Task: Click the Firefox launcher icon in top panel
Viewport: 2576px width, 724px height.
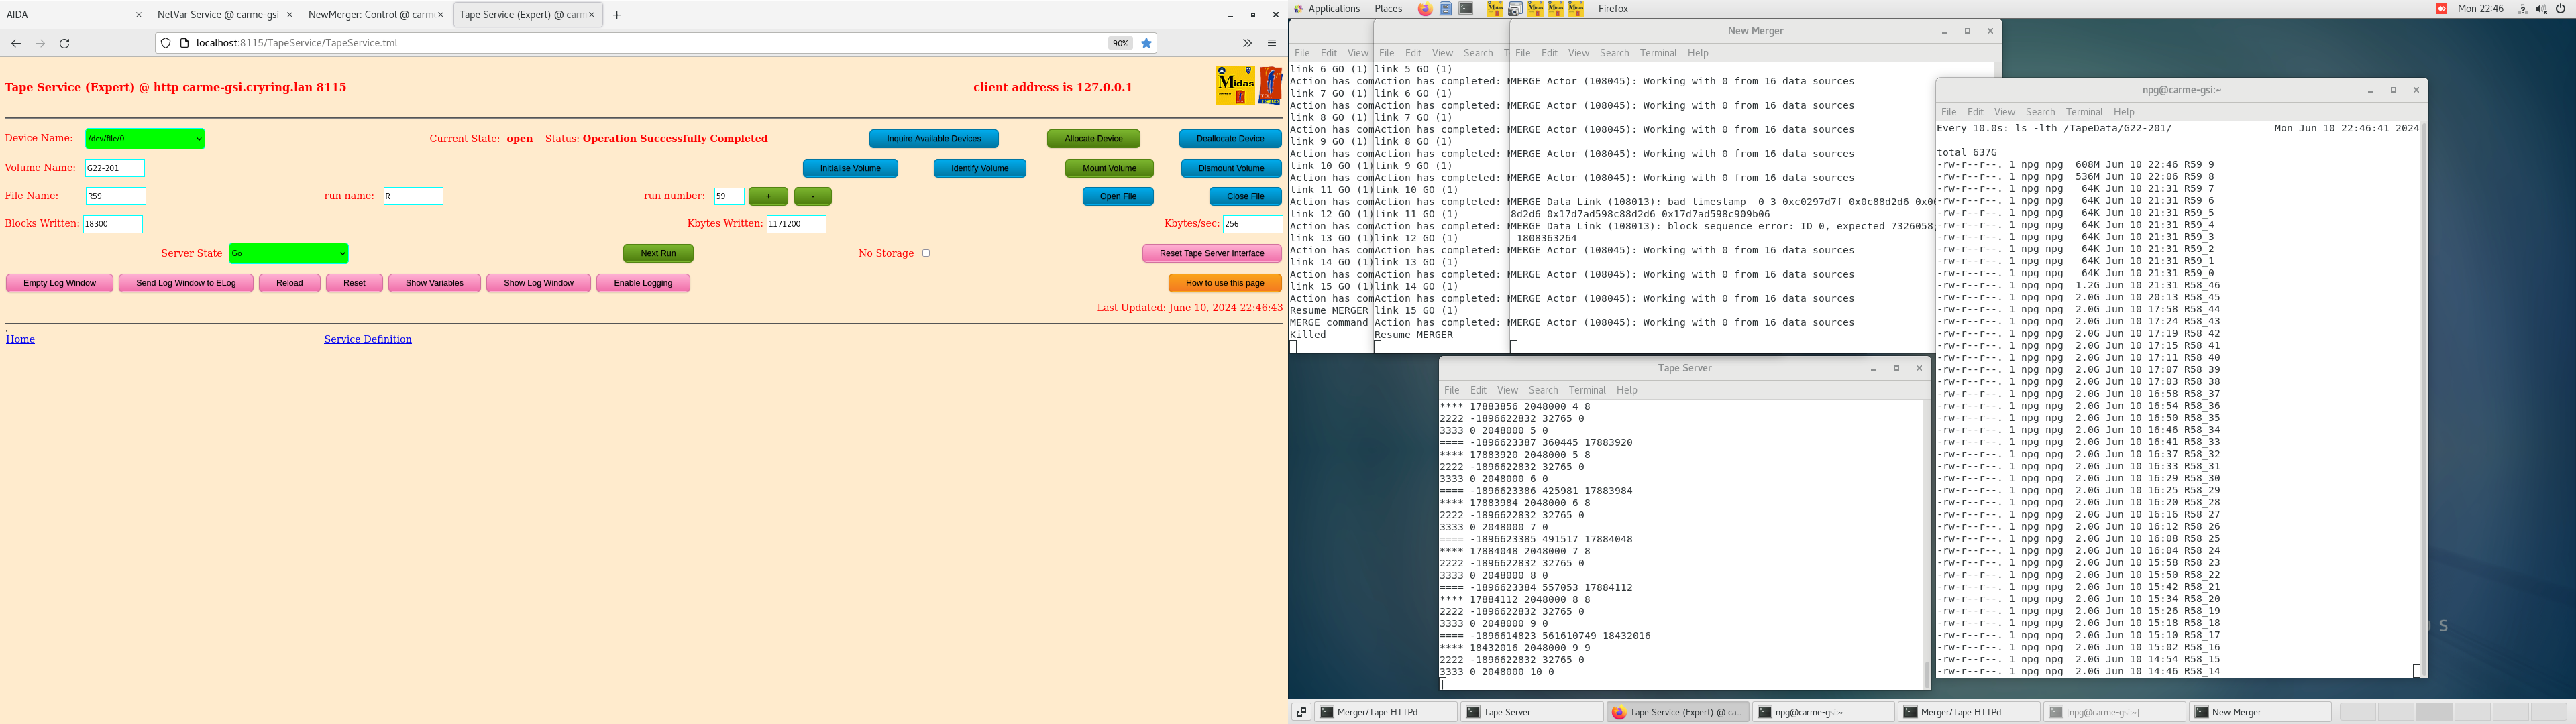Action: [1425, 9]
